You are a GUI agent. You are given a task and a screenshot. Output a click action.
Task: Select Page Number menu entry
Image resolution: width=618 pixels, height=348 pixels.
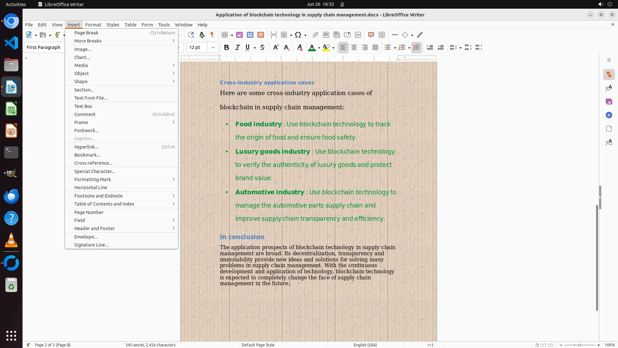tap(89, 212)
